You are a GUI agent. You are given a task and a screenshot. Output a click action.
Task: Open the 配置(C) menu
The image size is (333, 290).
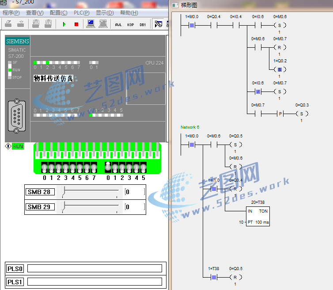(58, 13)
